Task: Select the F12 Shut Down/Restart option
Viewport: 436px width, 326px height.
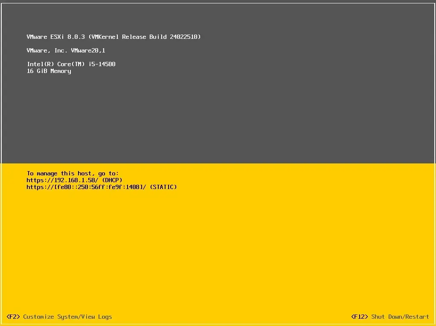Action: point(390,317)
